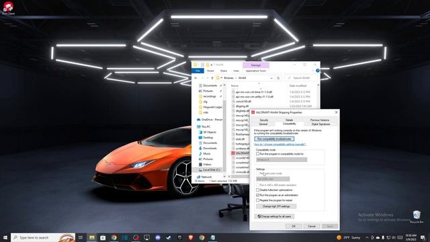This screenshot has height=242, width=430.
Task: Launch Discord from the taskbar
Action: pos(158,237)
